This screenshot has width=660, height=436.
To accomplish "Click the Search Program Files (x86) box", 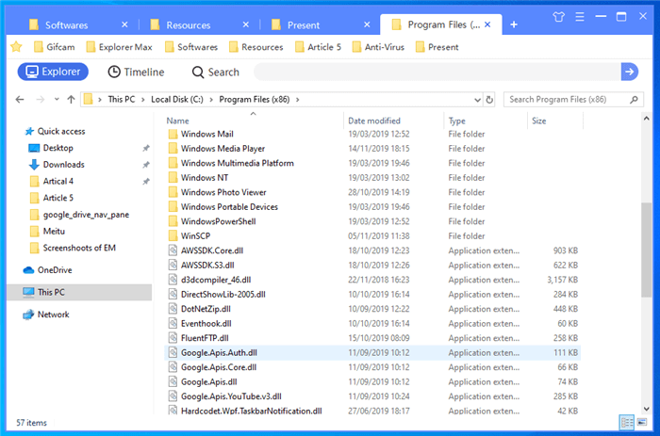I will [x=573, y=100].
